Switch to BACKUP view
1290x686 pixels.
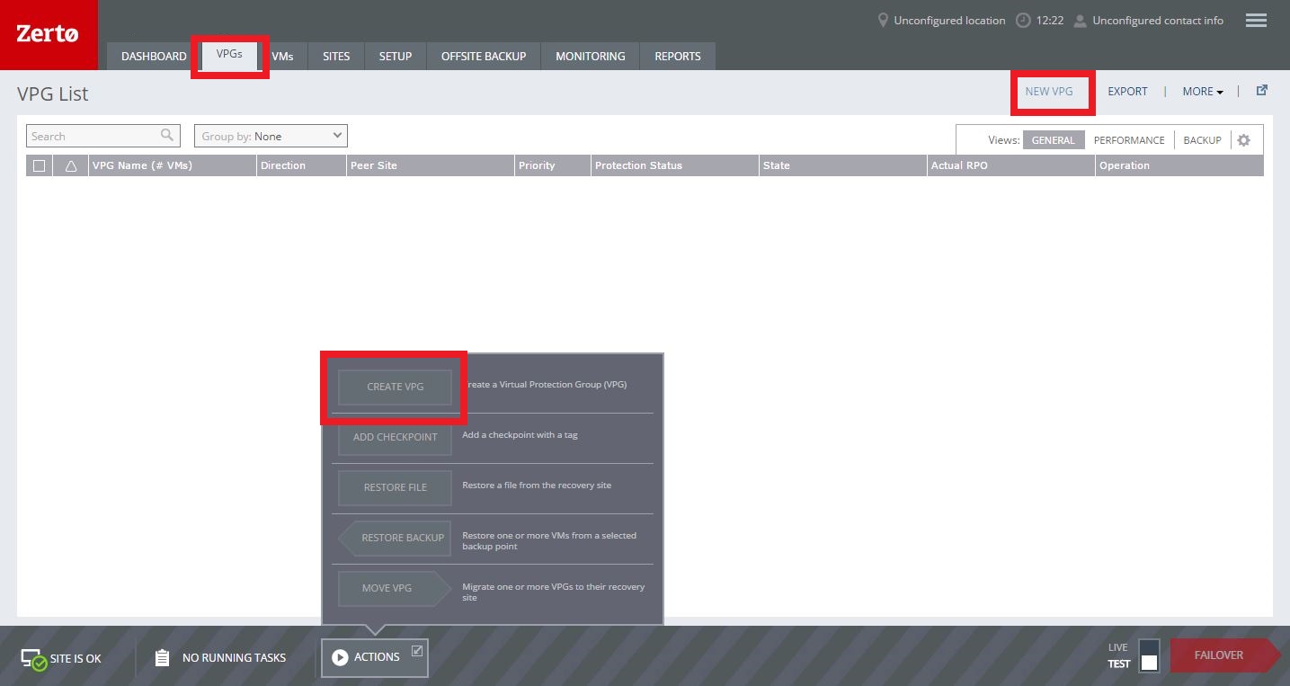pyautogui.click(x=1202, y=140)
